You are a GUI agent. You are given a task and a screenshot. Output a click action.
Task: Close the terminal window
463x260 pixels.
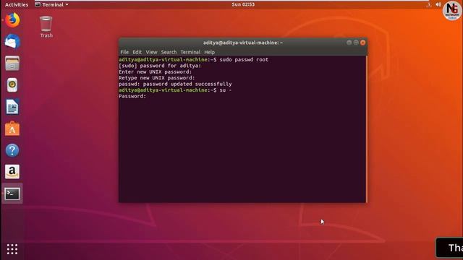[363, 43]
